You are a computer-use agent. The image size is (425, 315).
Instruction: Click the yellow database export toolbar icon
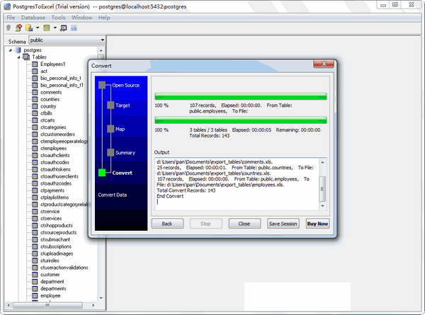pyautogui.click(x=29, y=28)
